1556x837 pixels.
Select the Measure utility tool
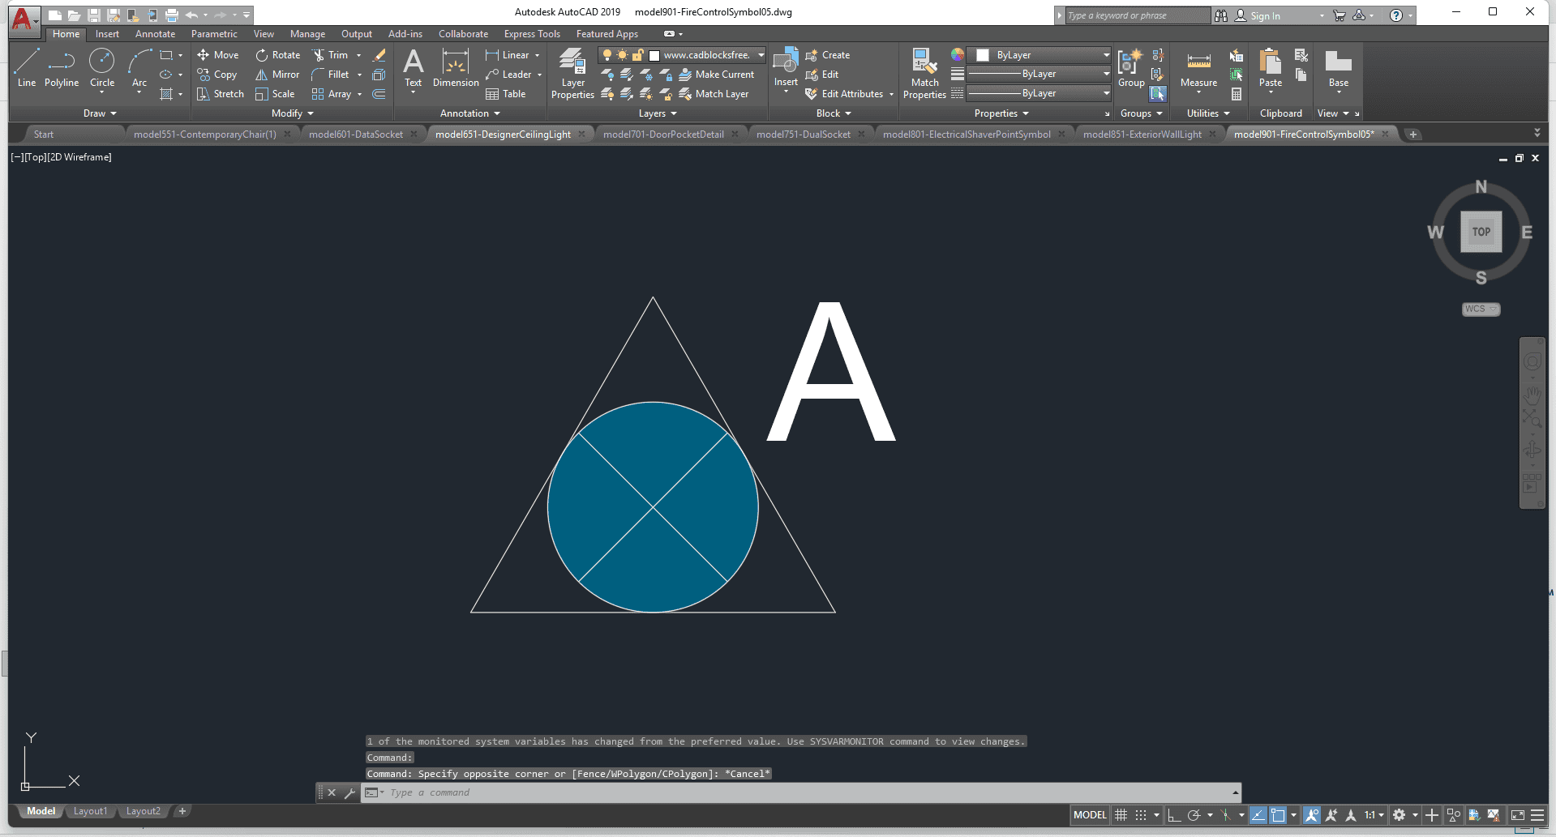coord(1198,69)
